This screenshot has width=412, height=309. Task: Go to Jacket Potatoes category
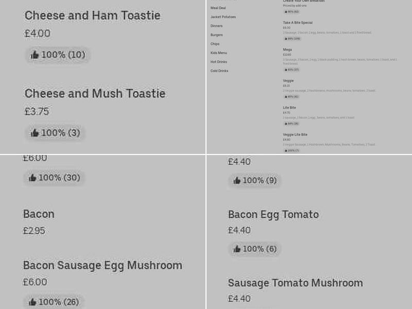pyautogui.click(x=223, y=17)
